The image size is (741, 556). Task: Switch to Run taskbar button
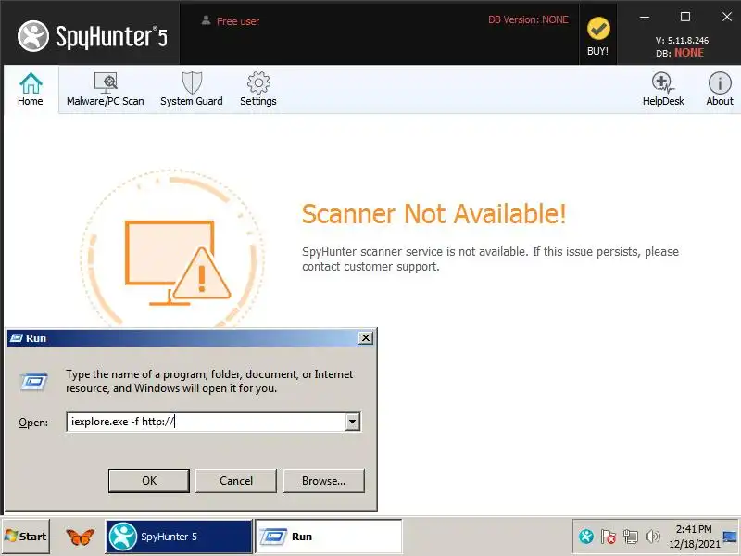coord(329,537)
